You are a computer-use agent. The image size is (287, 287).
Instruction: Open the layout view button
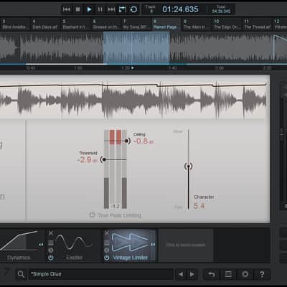point(228,274)
